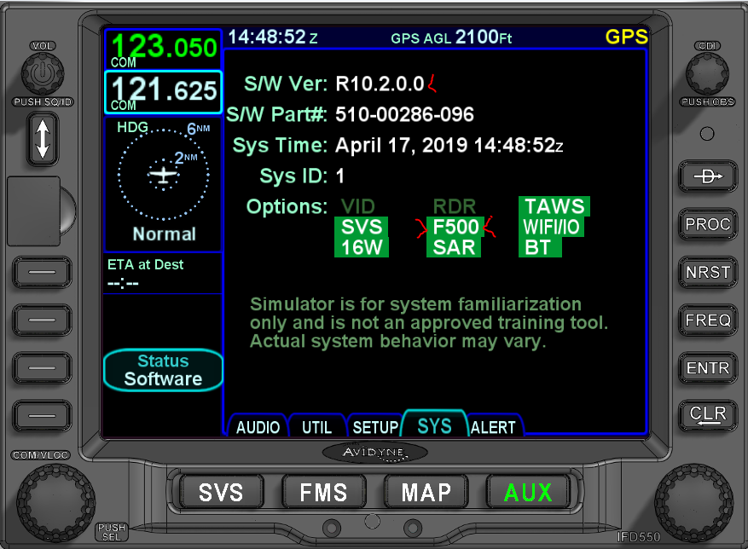Select the NRST nearest button
Viewport: 748px width, 549px height.
[x=708, y=272]
